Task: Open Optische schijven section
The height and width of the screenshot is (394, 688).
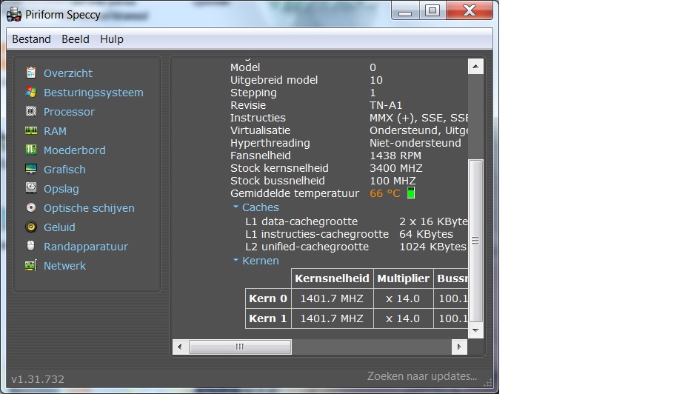Action: click(89, 208)
